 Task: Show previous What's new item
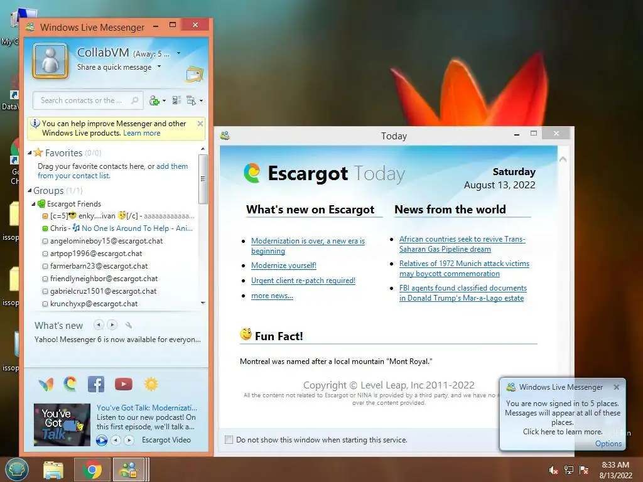[x=99, y=325]
